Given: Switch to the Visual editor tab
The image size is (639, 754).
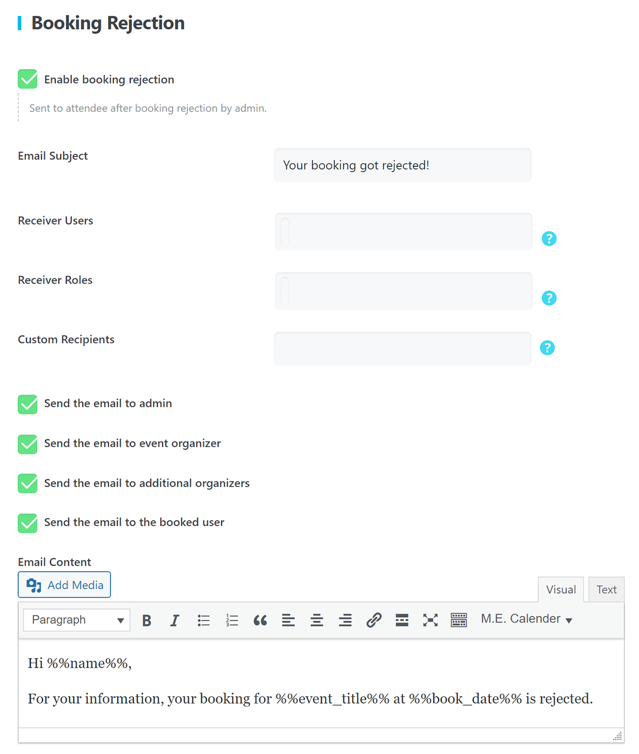Looking at the screenshot, I should pos(561,589).
